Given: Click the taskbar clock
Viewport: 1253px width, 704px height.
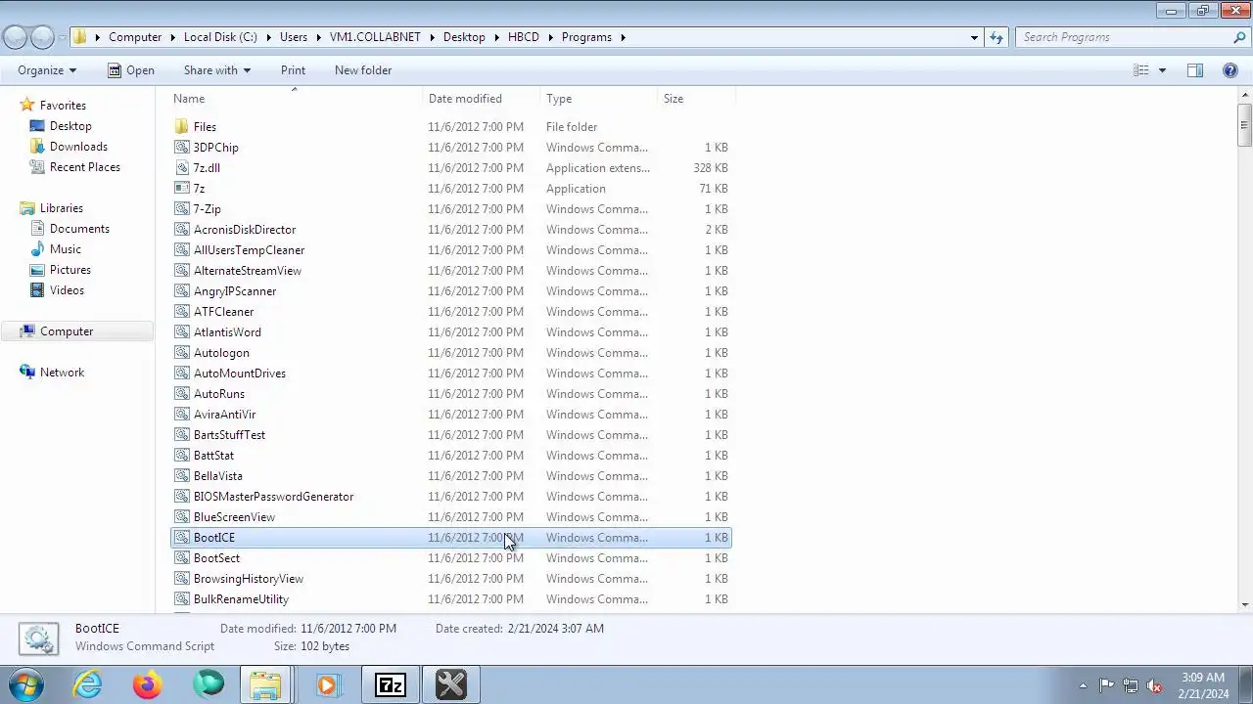Looking at the screenshot, I should pos(1203,685).
